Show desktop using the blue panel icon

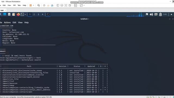pos(5,14)
